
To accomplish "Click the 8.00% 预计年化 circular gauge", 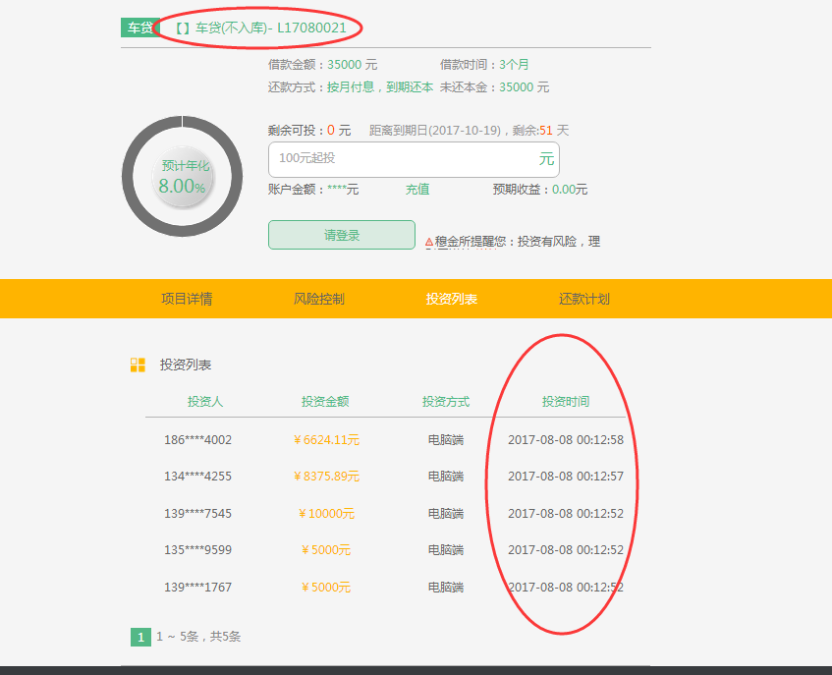I will pos(183,177).
